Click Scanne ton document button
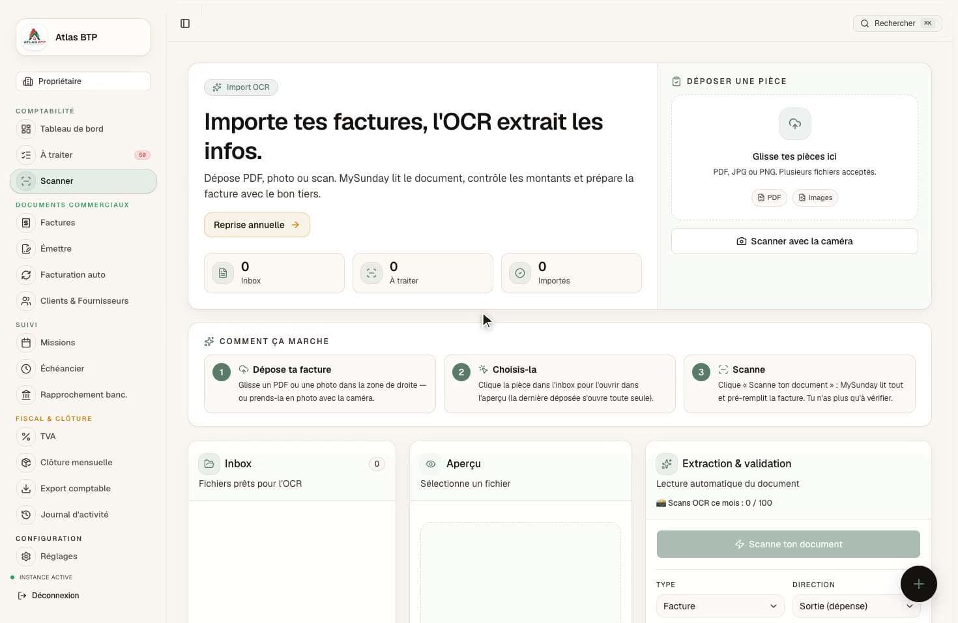Screen dimensions: 958x623 point(789,544)
